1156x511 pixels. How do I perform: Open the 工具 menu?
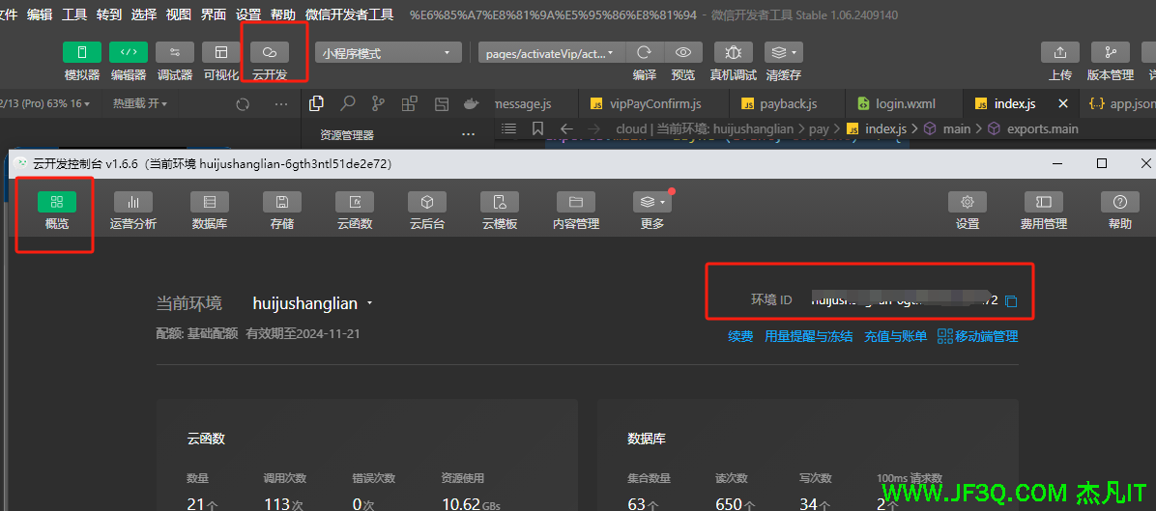[74, 14]
